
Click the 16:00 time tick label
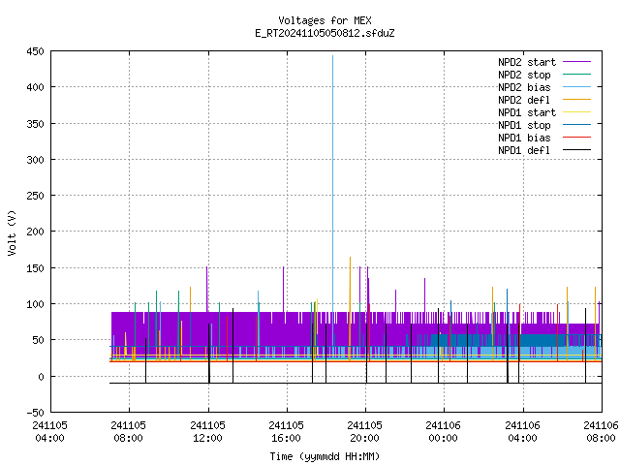[286, 438]
